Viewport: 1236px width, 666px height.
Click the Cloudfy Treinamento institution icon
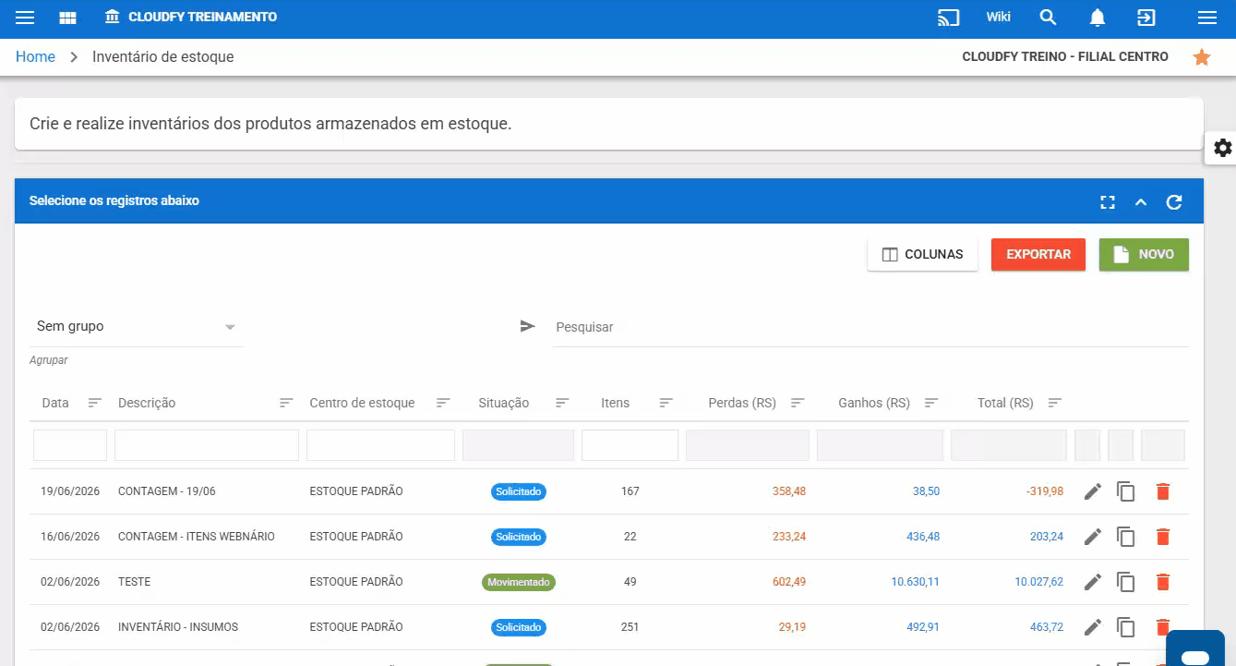tap(113, 17)
